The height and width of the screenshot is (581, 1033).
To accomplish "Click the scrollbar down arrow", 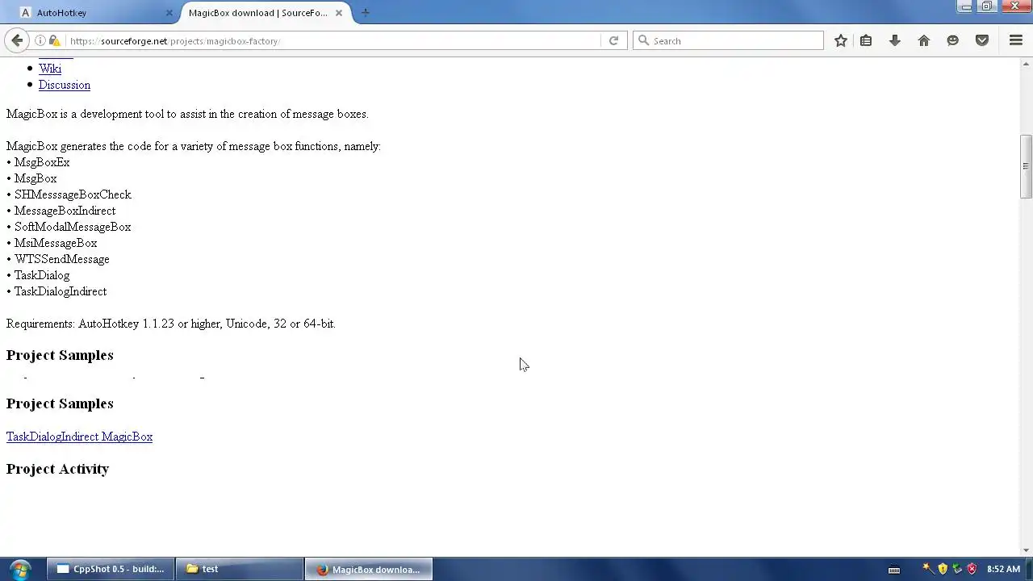I will pos(1026,550).
